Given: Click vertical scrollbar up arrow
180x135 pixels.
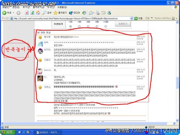Looking at the screenshot, I should pyautogui.click(x=177, y=22).
